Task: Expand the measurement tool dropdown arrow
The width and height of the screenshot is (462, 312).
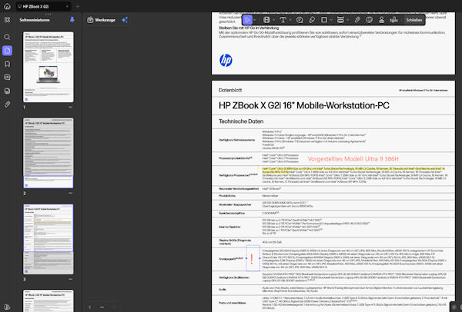Action: [348, 20]
